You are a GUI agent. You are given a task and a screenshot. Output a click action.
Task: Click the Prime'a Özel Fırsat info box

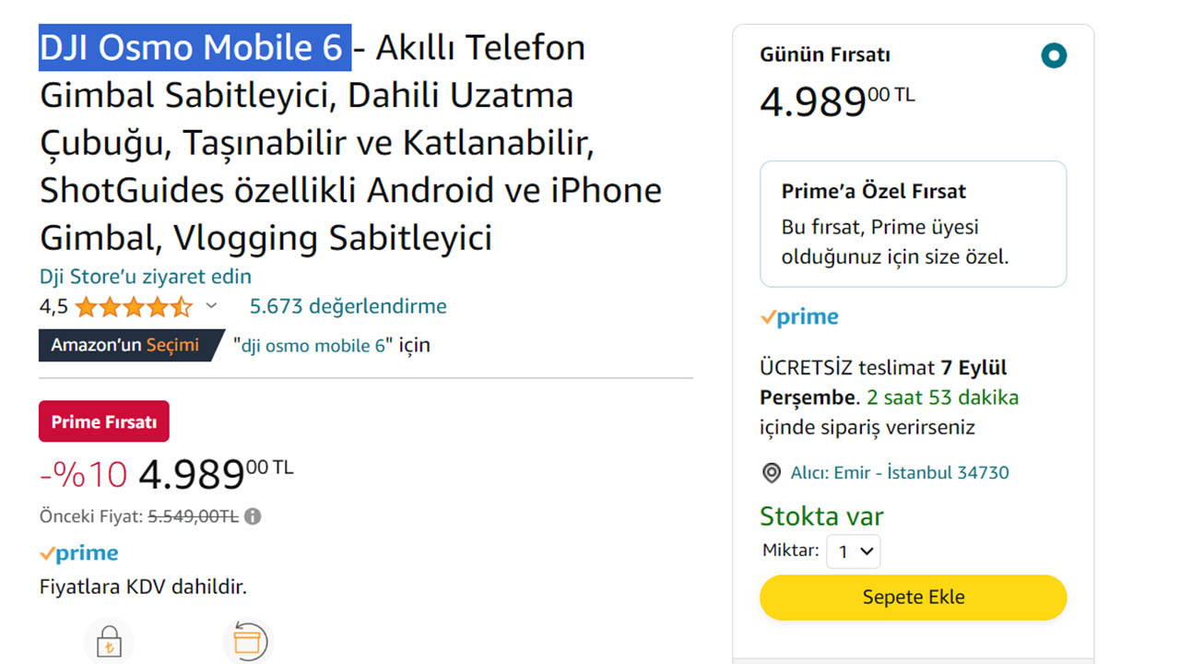point(913,224)
